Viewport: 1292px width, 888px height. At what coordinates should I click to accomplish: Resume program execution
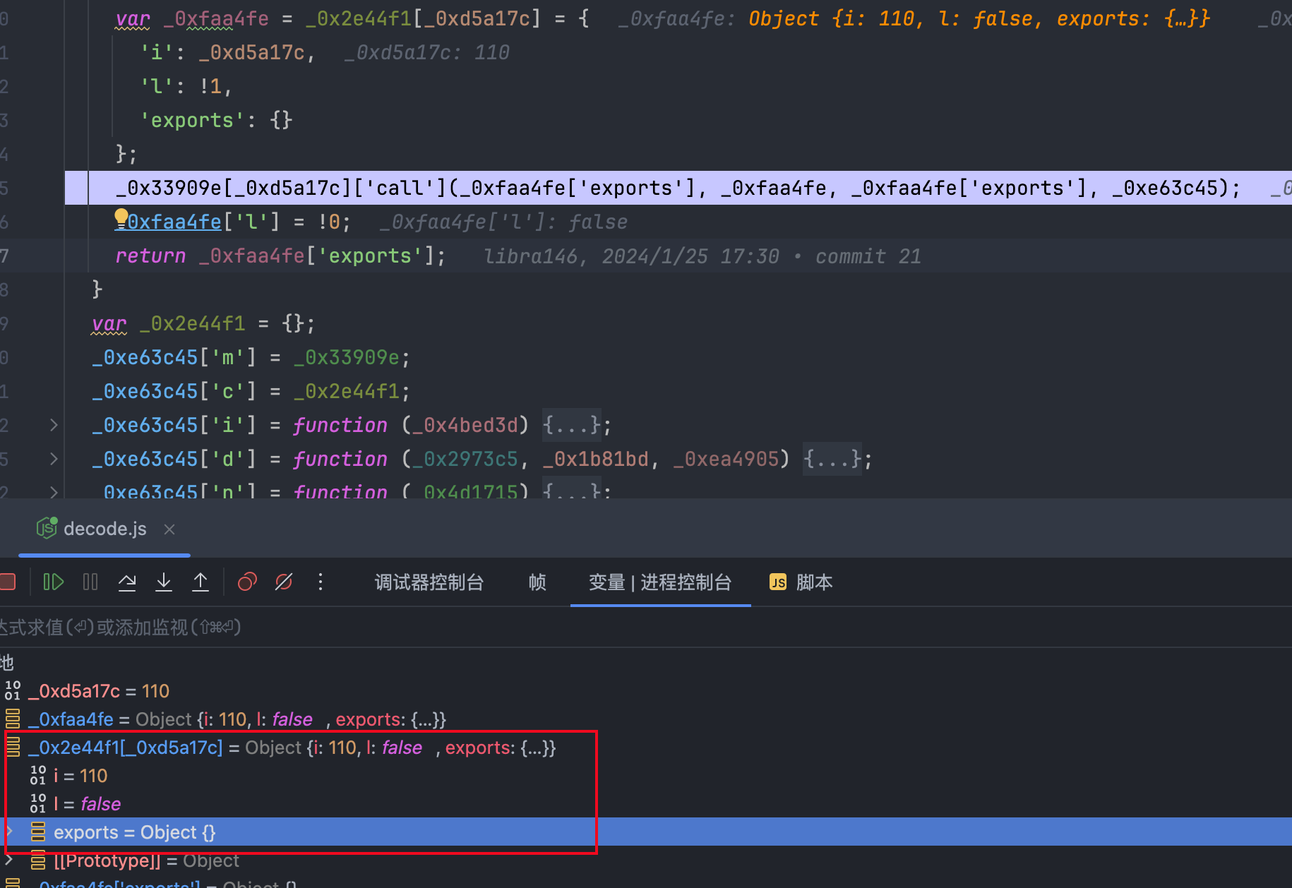pos(54,582)
